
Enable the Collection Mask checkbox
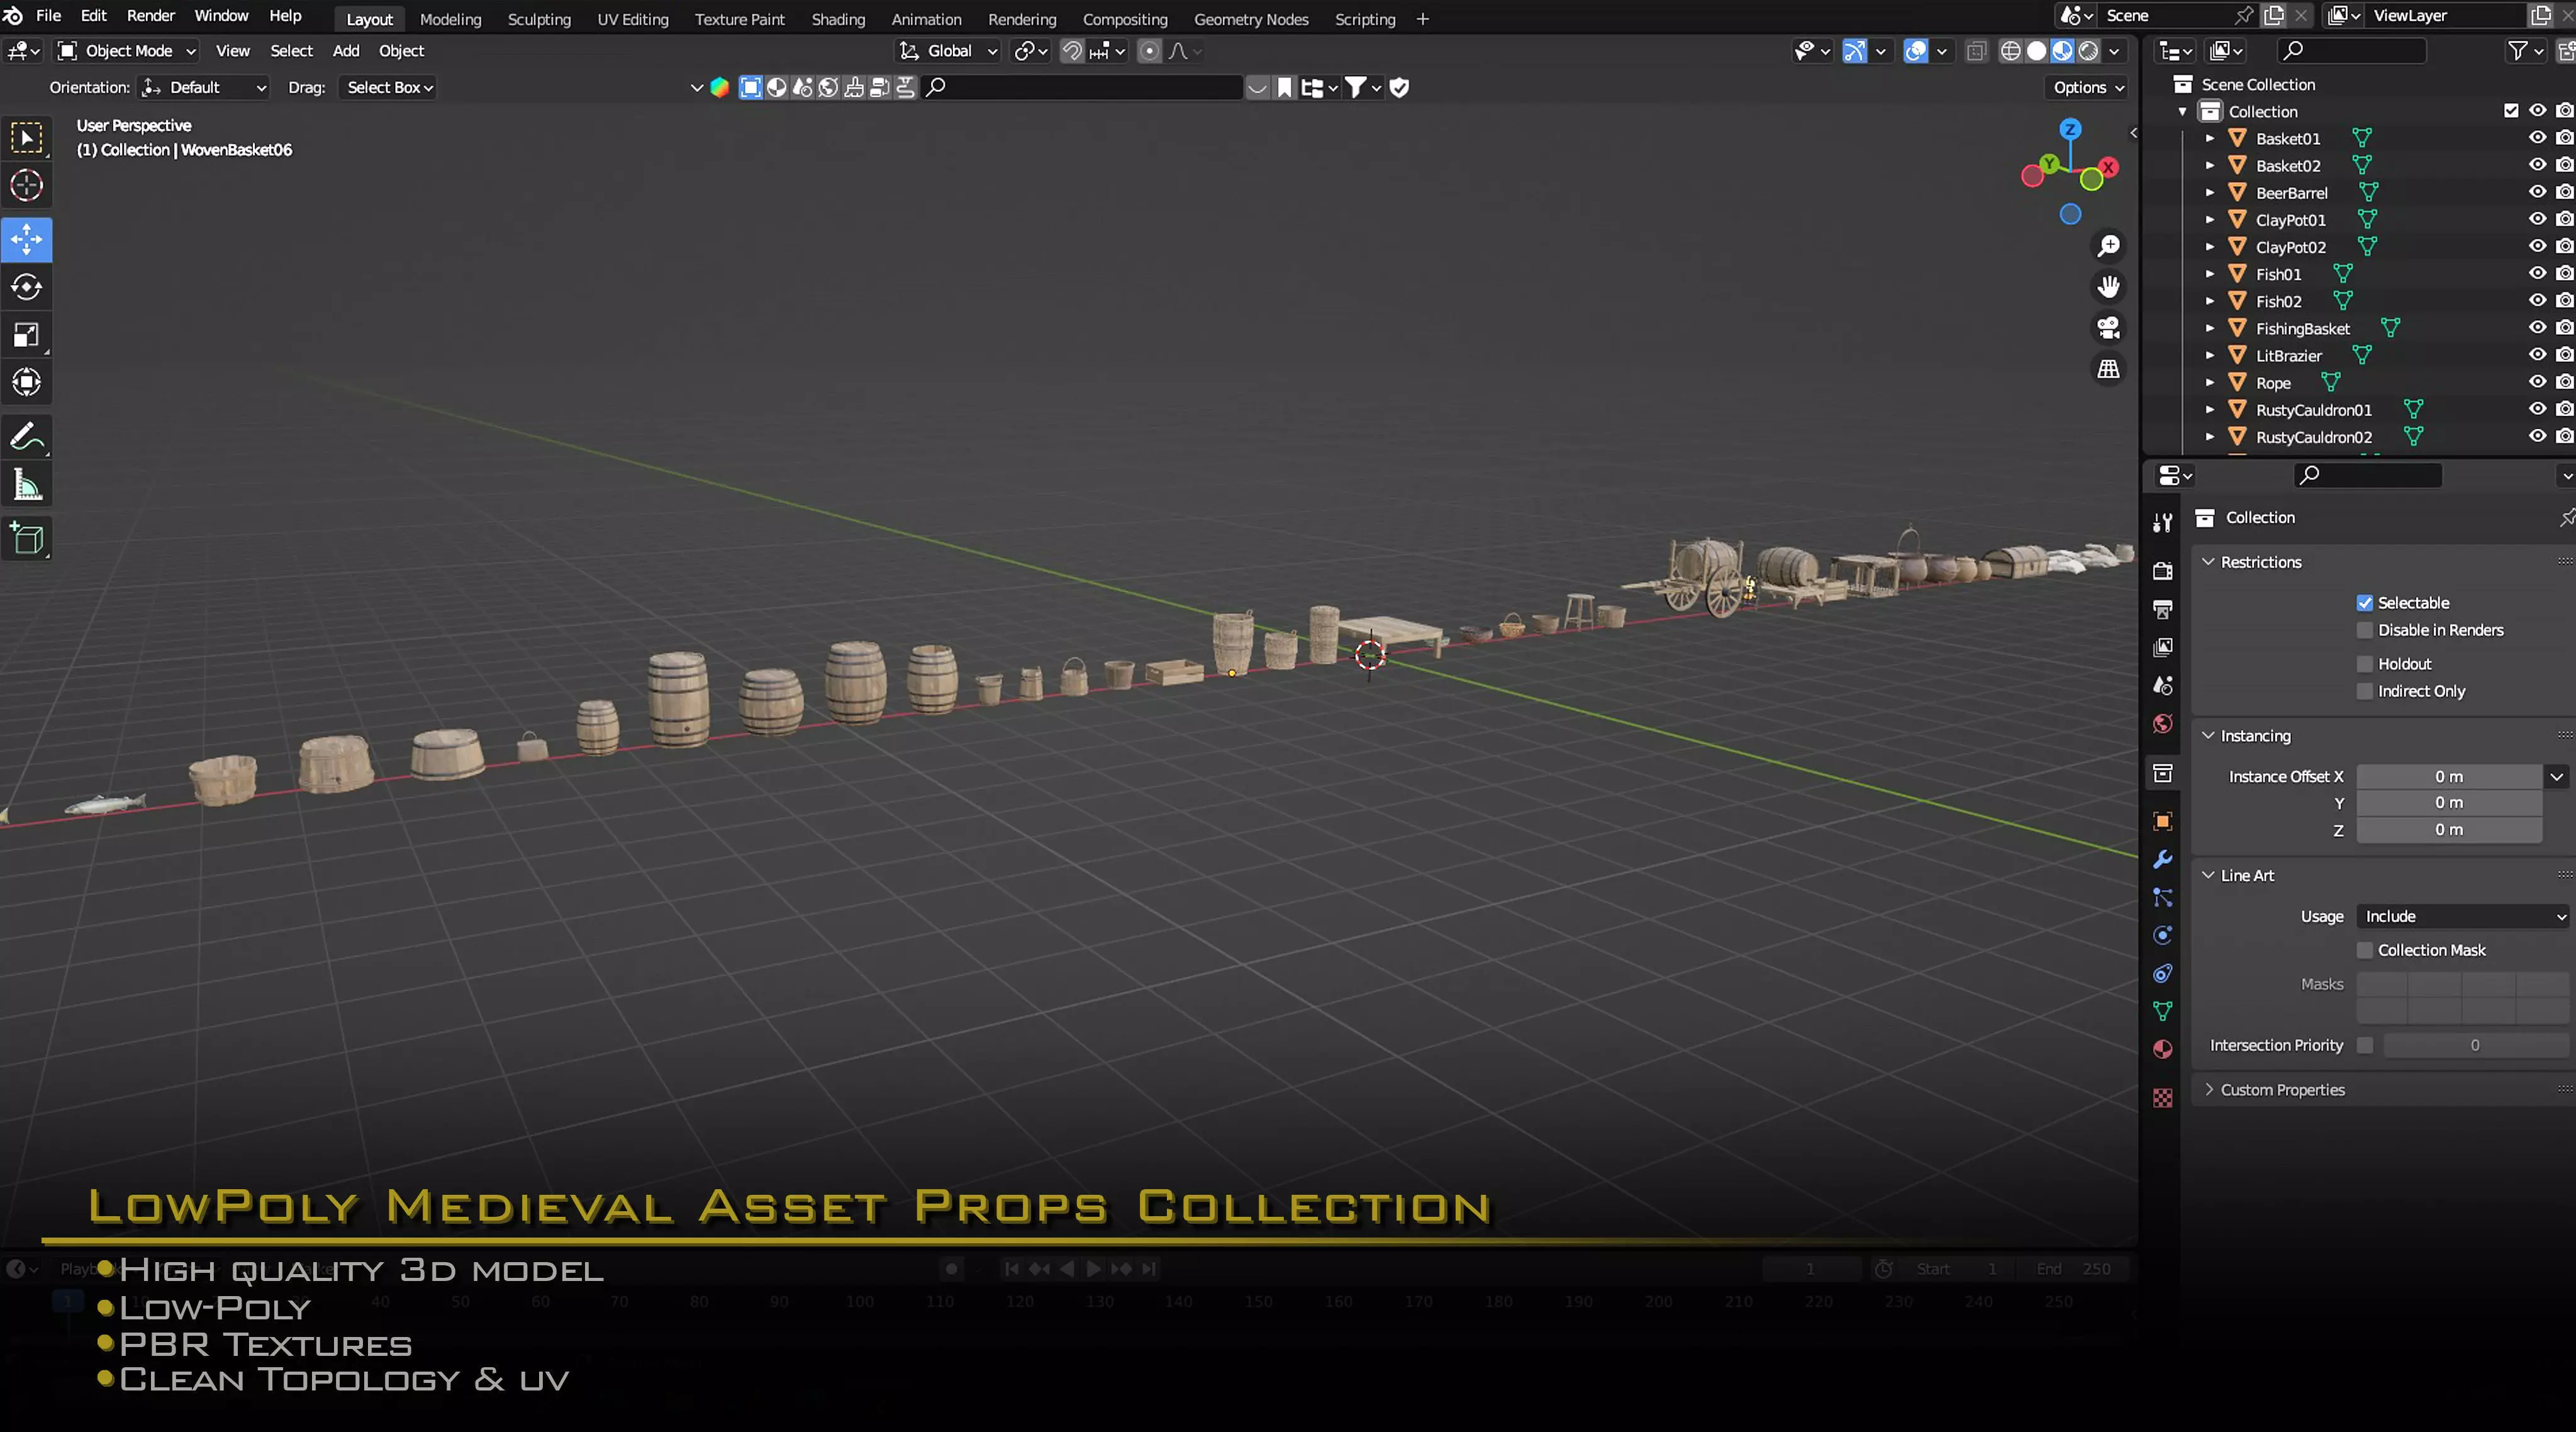tap(2364, 950)
